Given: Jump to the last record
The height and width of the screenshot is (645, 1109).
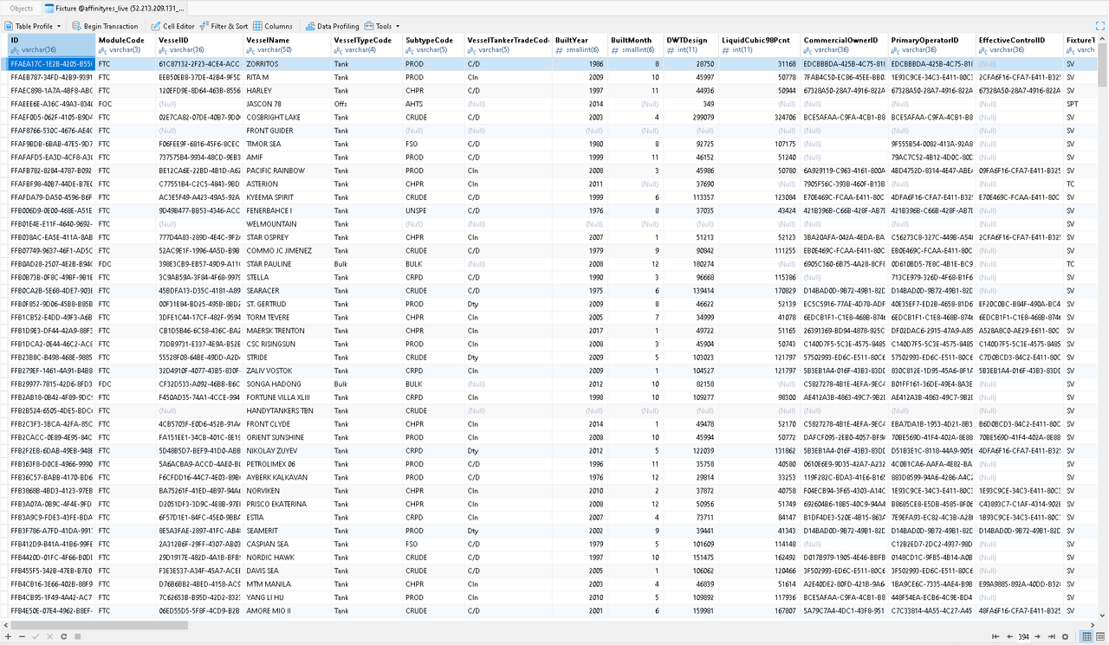Looking at the screenshot, I should click(x=1051, y=637).
